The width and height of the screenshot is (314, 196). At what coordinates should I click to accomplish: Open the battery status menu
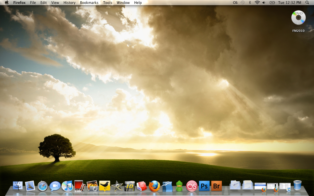272,2
